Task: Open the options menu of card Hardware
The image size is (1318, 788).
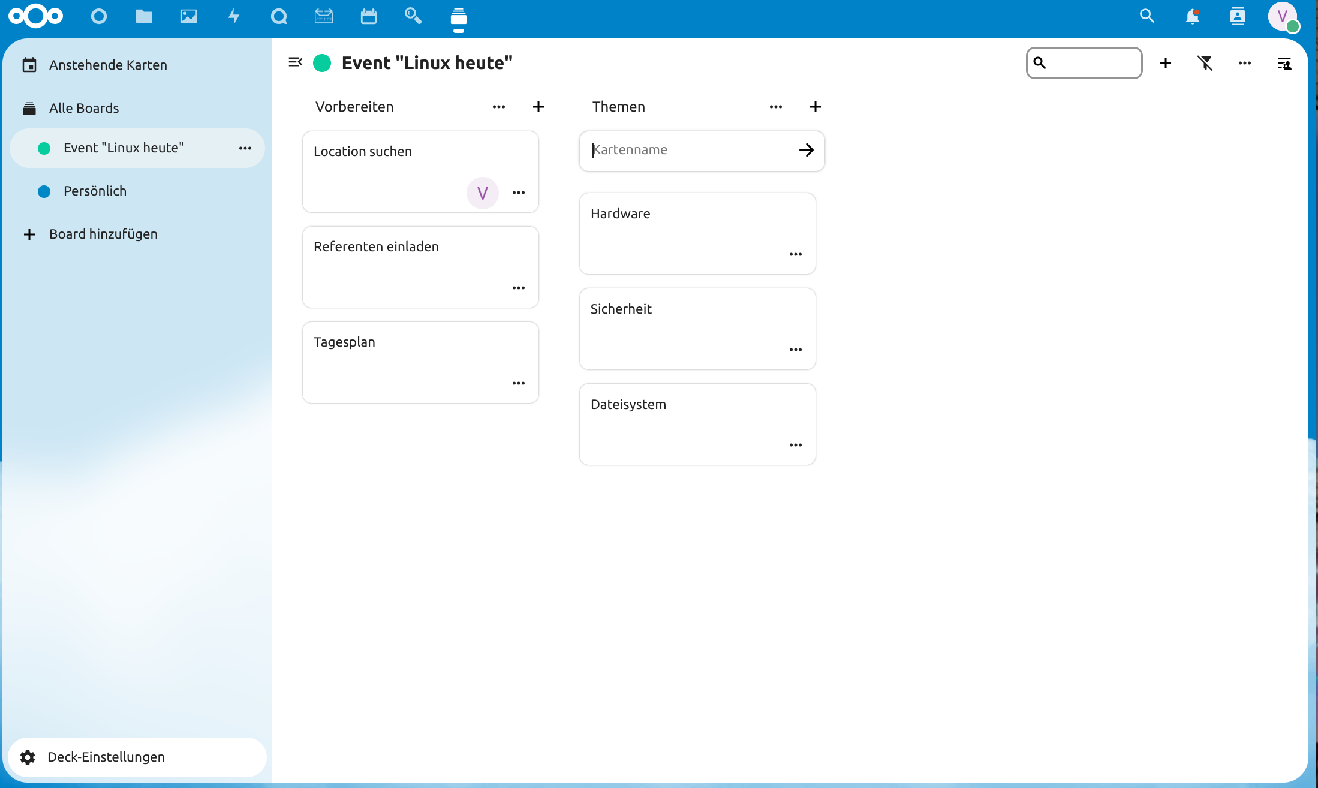Action: 796,254
